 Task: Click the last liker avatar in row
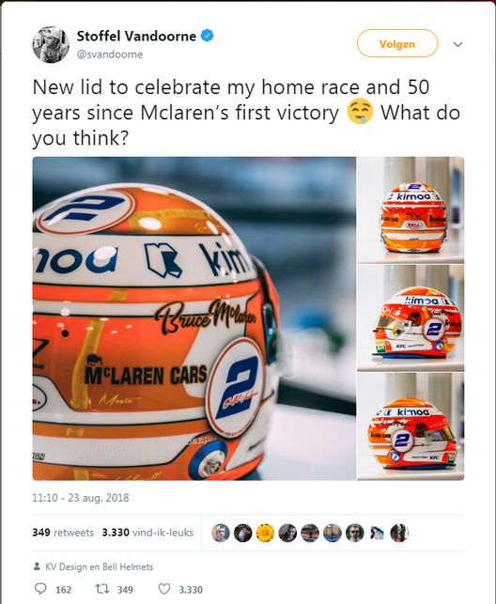tap(399, 534)
